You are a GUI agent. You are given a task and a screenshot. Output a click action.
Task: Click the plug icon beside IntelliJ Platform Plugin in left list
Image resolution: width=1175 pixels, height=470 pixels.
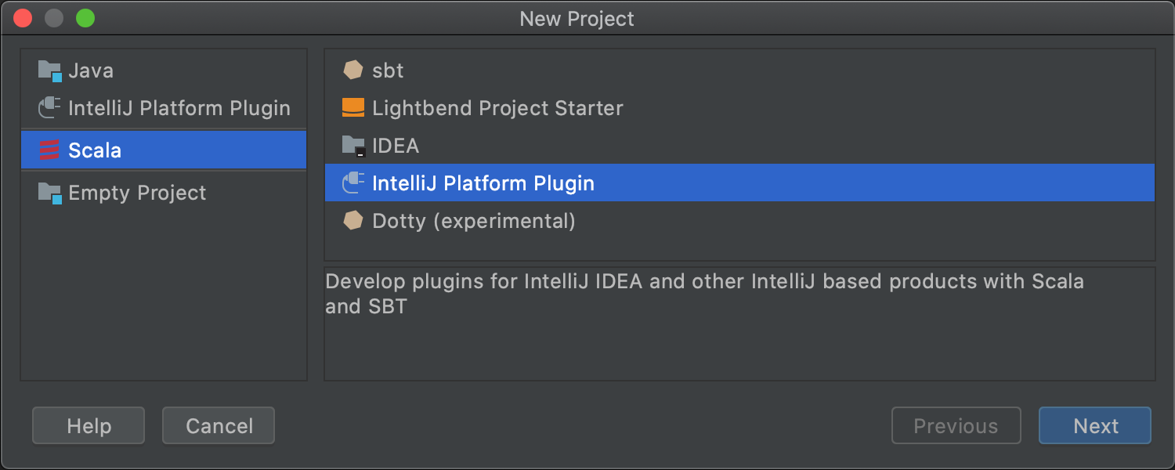coord(49,108)
